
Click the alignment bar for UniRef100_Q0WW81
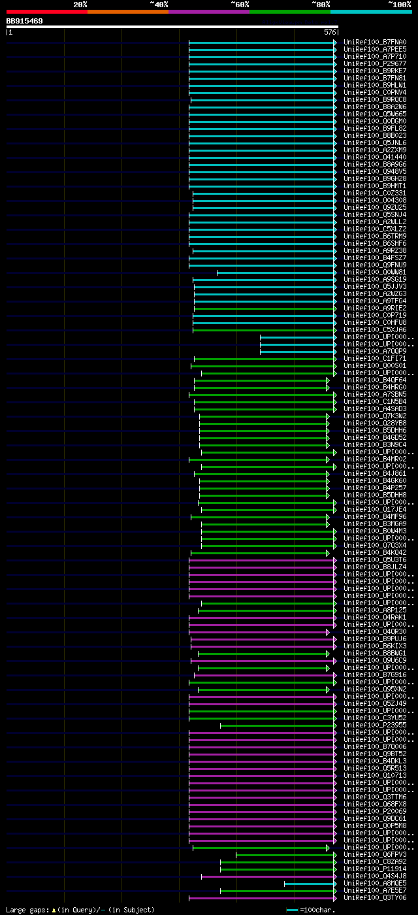(277, 273)
